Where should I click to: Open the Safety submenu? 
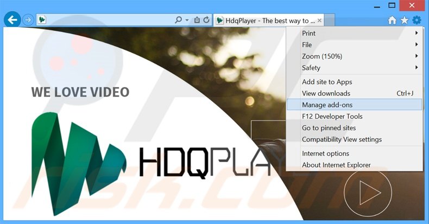[354, 68]
